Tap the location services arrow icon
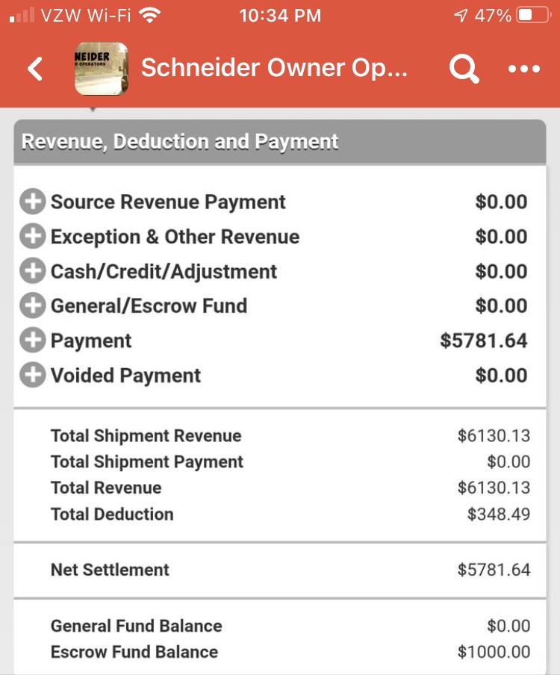 click(461, 16)
